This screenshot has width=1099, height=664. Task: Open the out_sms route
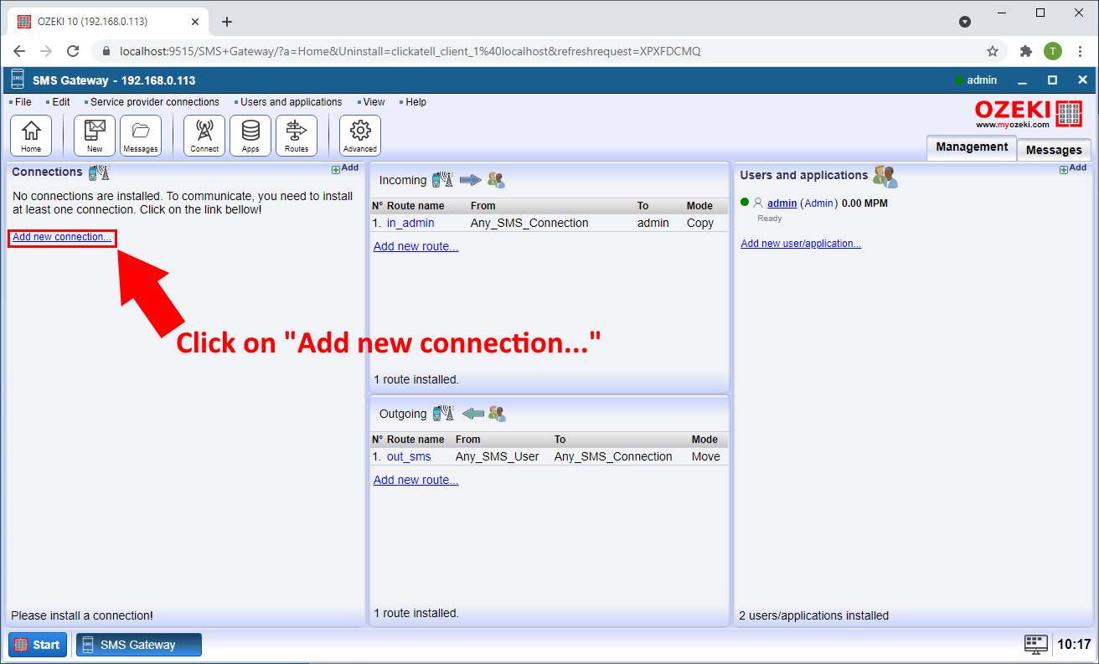(409, 456)
